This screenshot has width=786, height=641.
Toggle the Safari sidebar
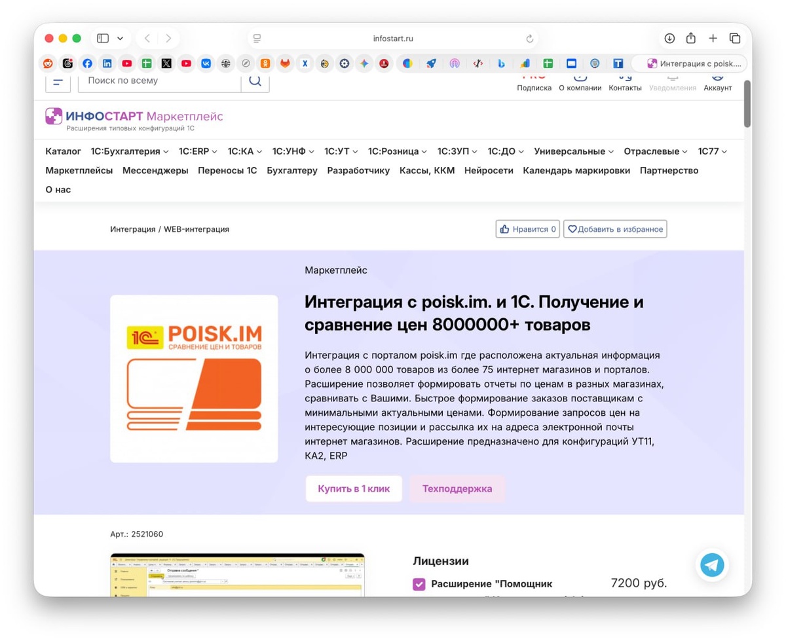[x=103, y=39]
